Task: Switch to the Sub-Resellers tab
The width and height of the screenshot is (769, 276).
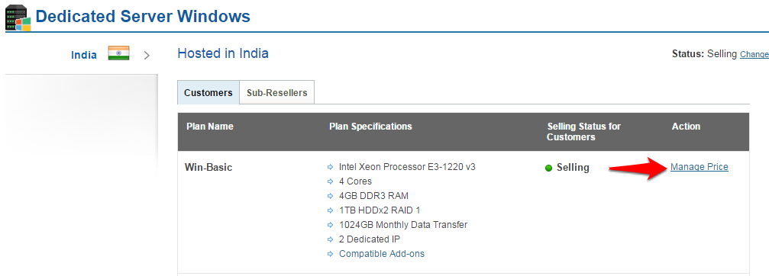Action: (277, 92)
